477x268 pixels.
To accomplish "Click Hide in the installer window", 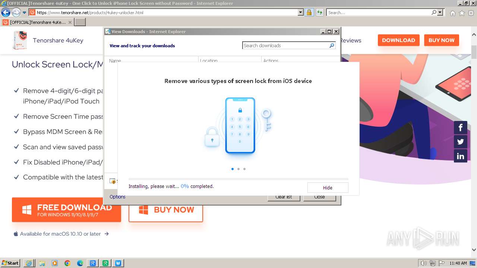I will (328, 188).
